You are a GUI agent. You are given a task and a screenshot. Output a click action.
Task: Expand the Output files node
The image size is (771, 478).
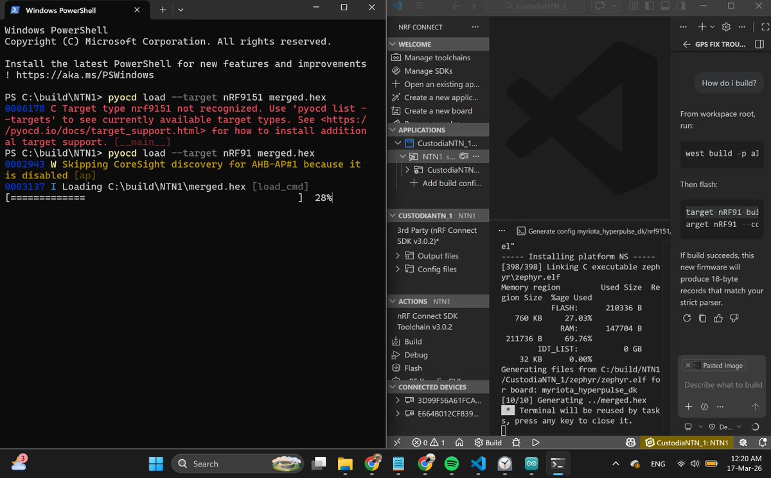coord(398,256)
